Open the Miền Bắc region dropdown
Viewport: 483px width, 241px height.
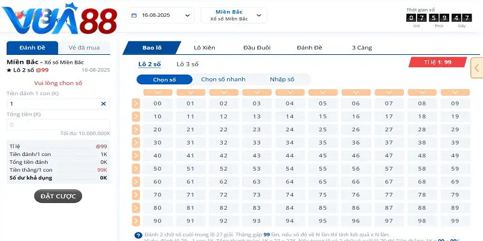coord(233,16)
